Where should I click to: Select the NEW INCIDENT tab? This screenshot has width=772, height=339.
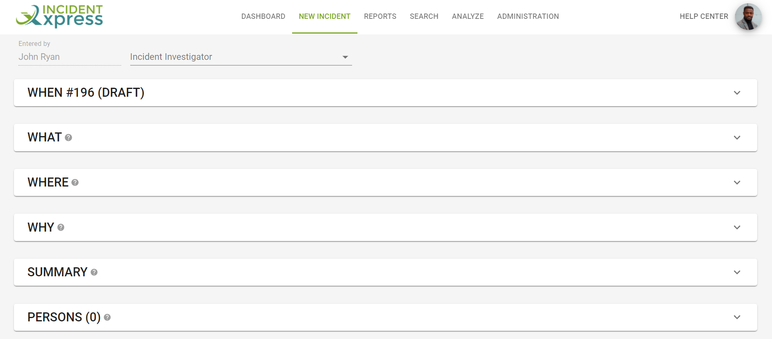pyautogui.click(x=325, y=16)
